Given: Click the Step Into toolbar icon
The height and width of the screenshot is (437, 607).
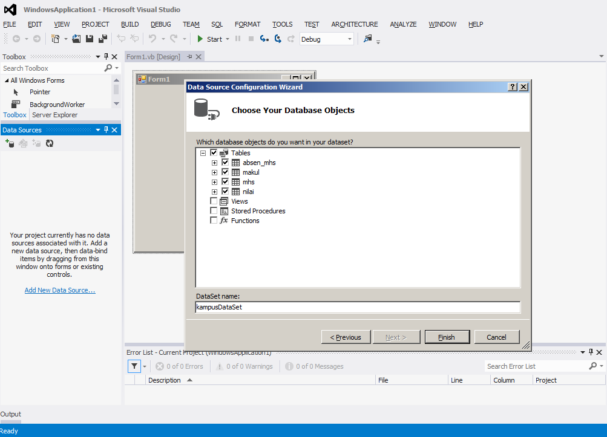Looking at the screenshot, I should coord(264,39).
